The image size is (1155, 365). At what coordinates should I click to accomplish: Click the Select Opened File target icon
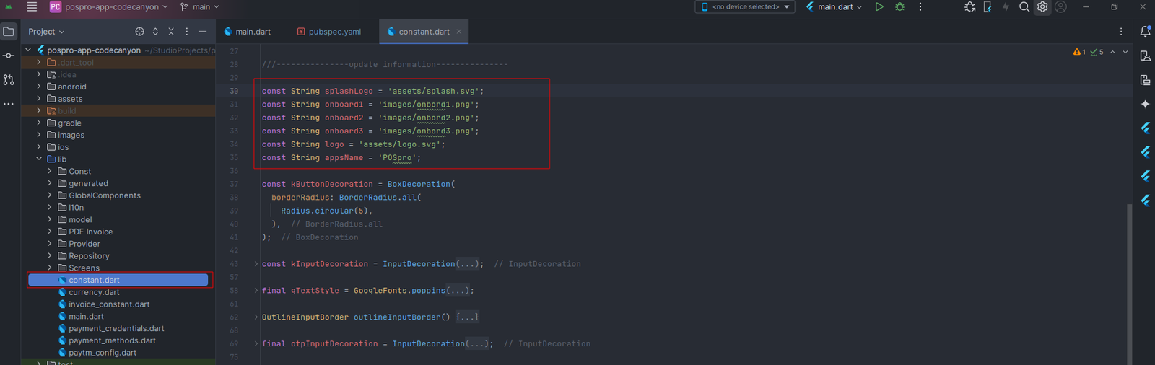tap(139, 32)
